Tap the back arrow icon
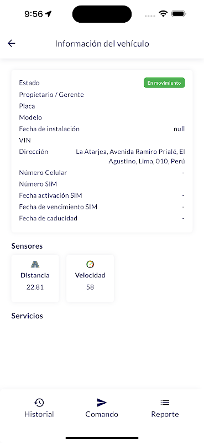 tap(11, 43)
